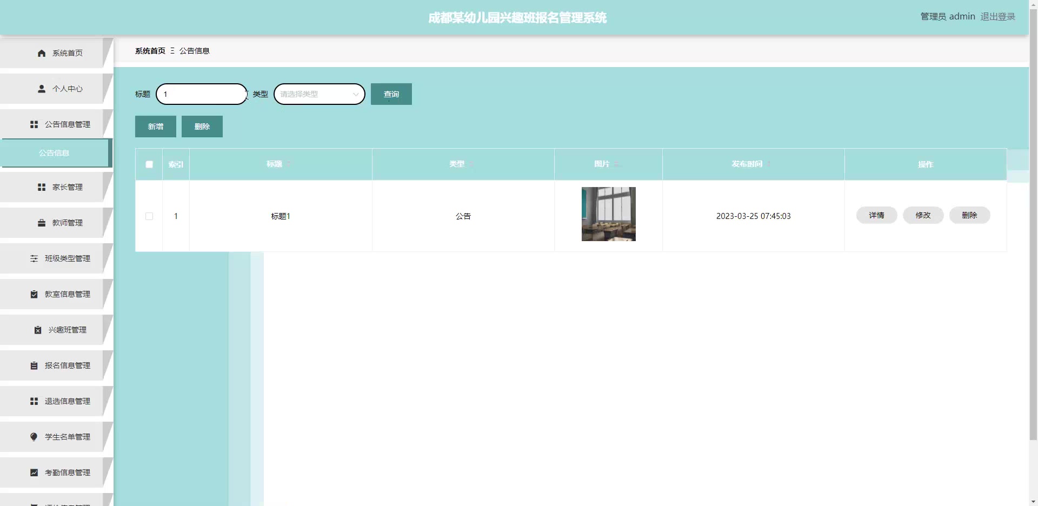Check the checkbox for the 标题1 row
This screenshot has width=1038, height=506.
point(149,216)
